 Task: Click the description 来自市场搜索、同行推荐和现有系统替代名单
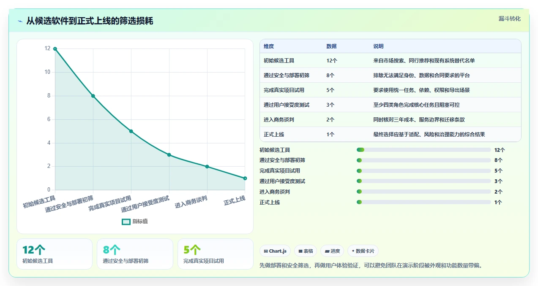tap(424, 61)
